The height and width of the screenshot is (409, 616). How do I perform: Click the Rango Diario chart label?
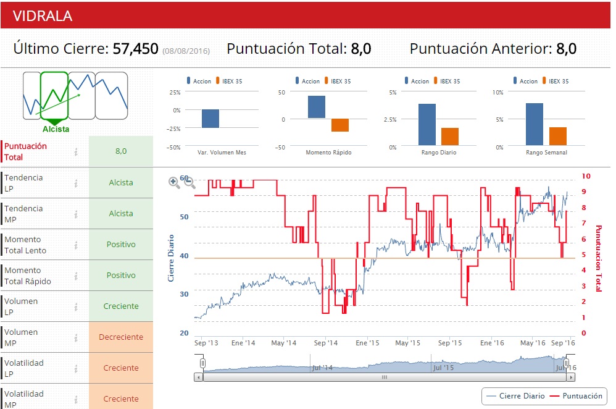[x=439, y=153]
